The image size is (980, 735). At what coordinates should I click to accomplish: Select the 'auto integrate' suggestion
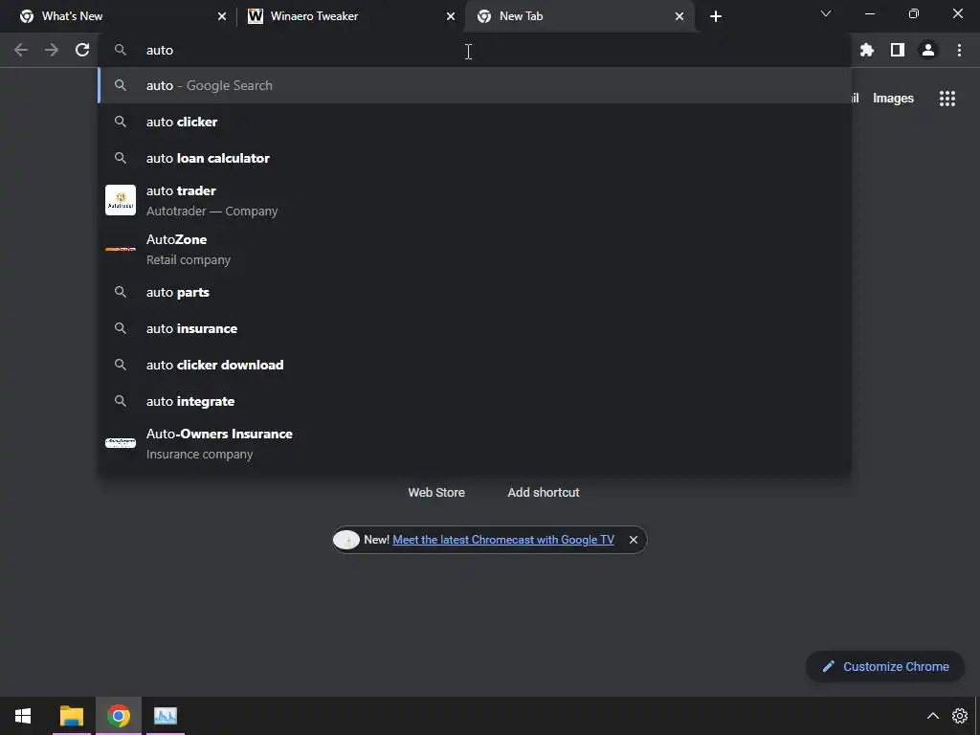click(x=475, y=401)
